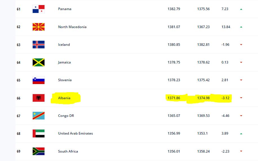Click the South Africa flag icon
This screenshot has width=258, height=161.
tap(39, 151)
